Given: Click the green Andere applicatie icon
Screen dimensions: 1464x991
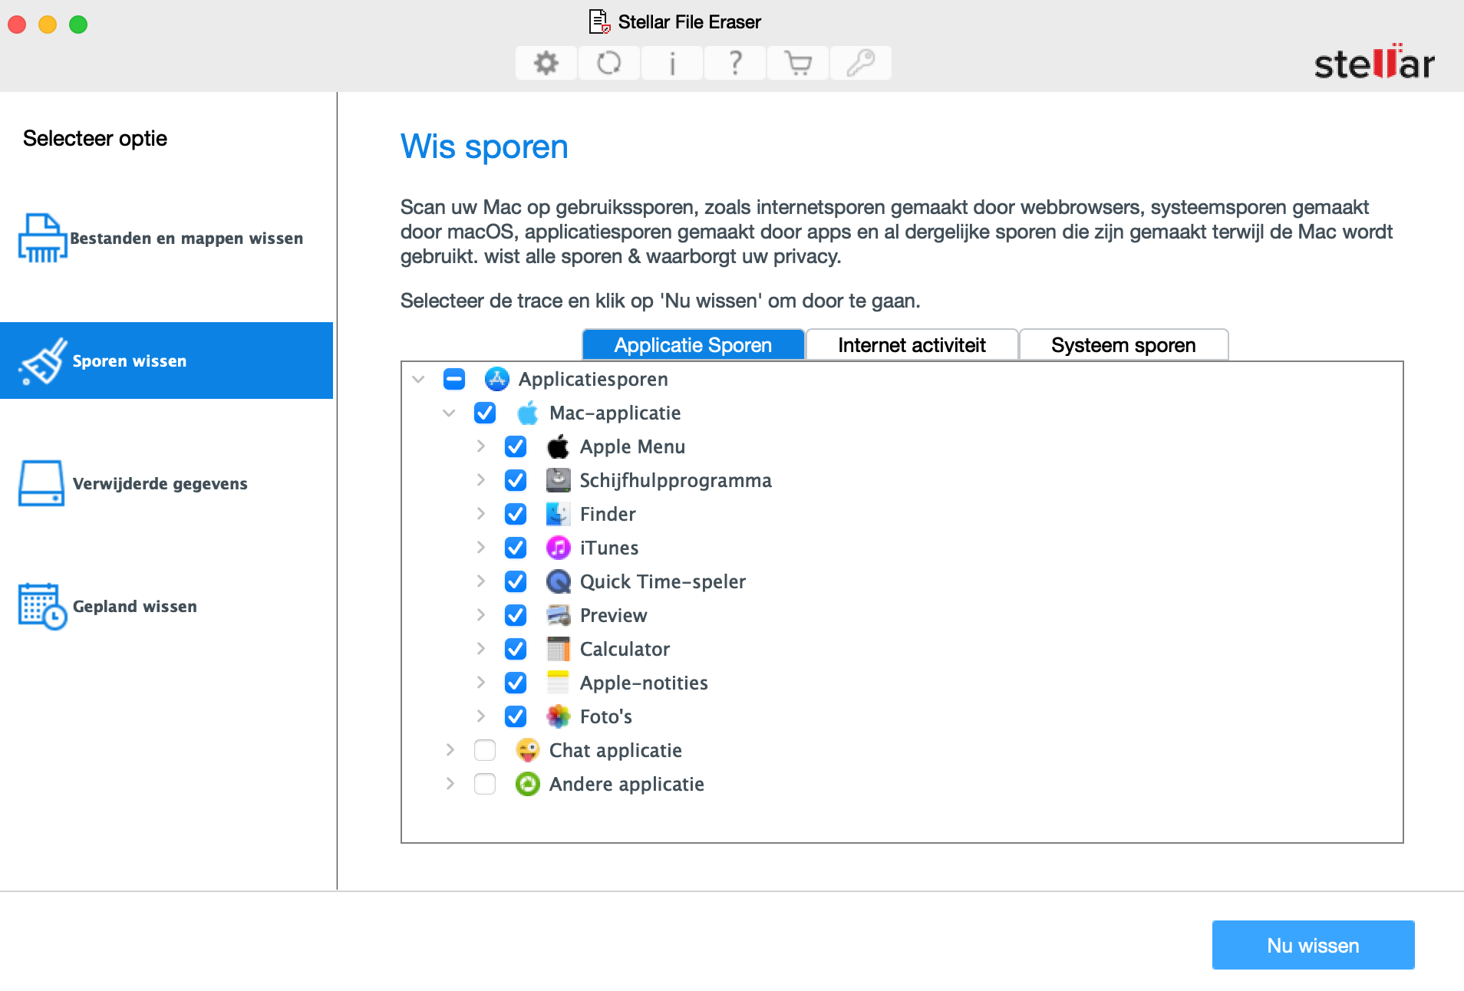Looking at the screenshot, I should tap(528, 784).
